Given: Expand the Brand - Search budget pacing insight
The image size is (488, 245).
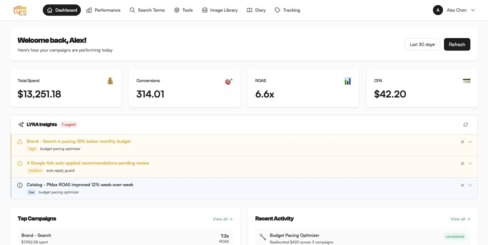Looking at the screenshot, I should (x=470, y=142).
